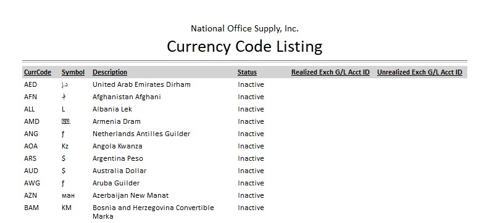Click Unrealized Exch G/L Acct ID header
This screenshot has width=487, height=223.
tap(420, 72)
